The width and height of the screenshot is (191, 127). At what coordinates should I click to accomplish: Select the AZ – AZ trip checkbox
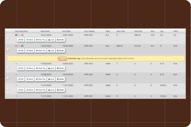pos(8,49)
